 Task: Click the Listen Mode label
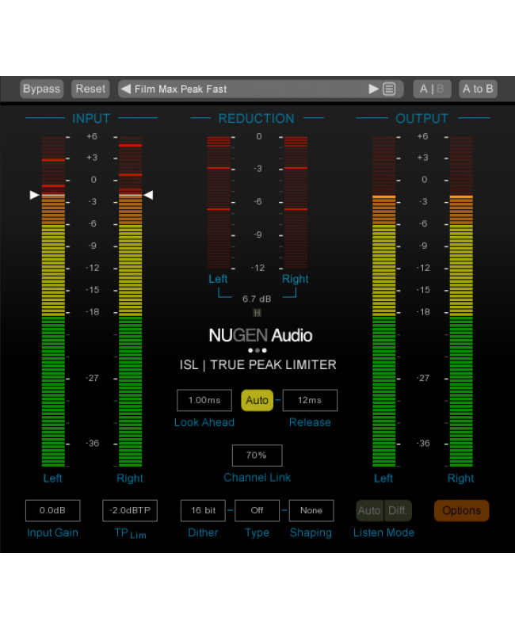[383, 532]
